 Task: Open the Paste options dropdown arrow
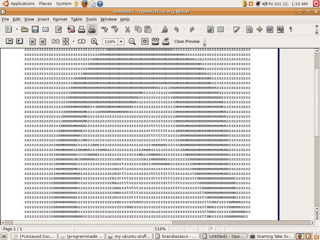tap(156, 29)
